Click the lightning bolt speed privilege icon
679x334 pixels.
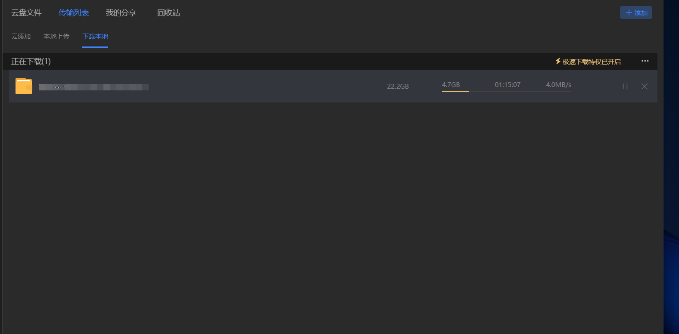(x=558, y=62)
